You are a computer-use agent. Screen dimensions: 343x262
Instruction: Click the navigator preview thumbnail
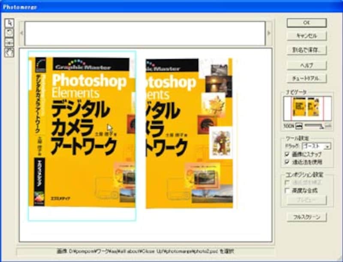(307, 108)
